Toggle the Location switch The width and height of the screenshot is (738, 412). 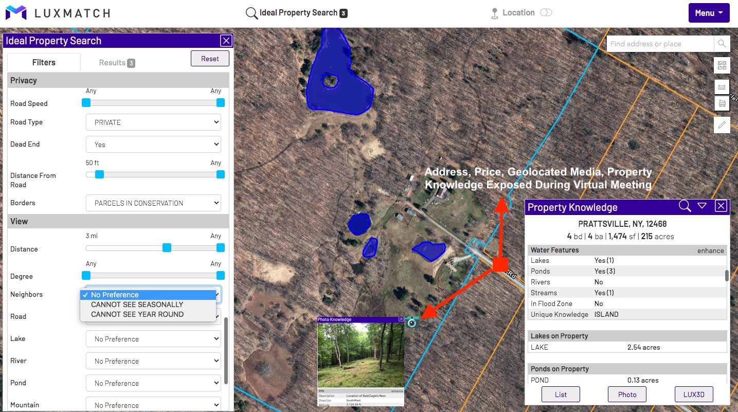[546, 13]
